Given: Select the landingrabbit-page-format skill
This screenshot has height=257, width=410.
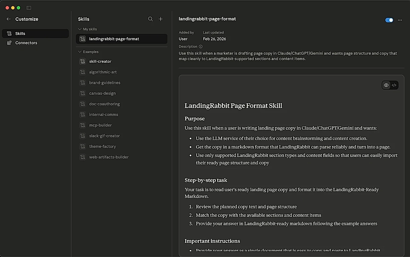Looking at the screenshot, I should 114,39.
